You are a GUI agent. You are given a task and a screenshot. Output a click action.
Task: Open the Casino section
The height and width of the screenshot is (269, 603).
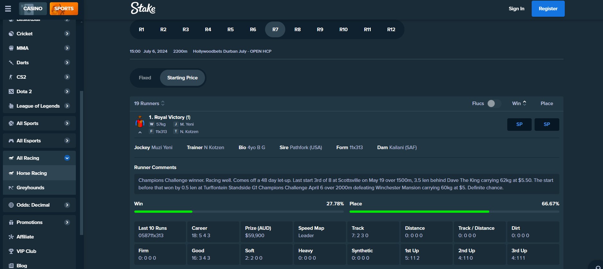(x=33, y=9)
